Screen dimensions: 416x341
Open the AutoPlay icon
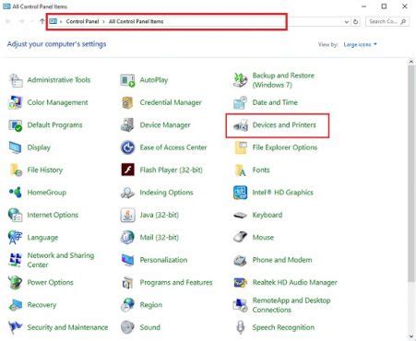(127, 80)
